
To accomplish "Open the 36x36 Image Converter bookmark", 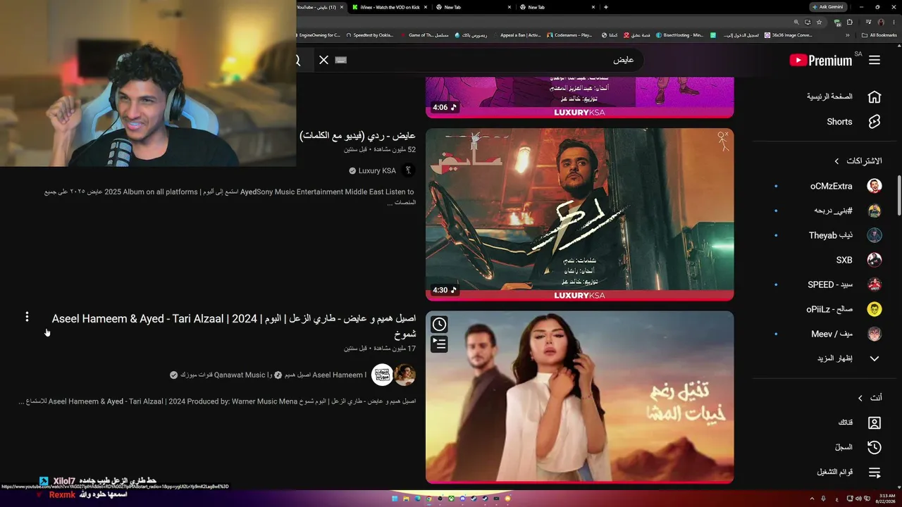I will click(x=789, y=35).
